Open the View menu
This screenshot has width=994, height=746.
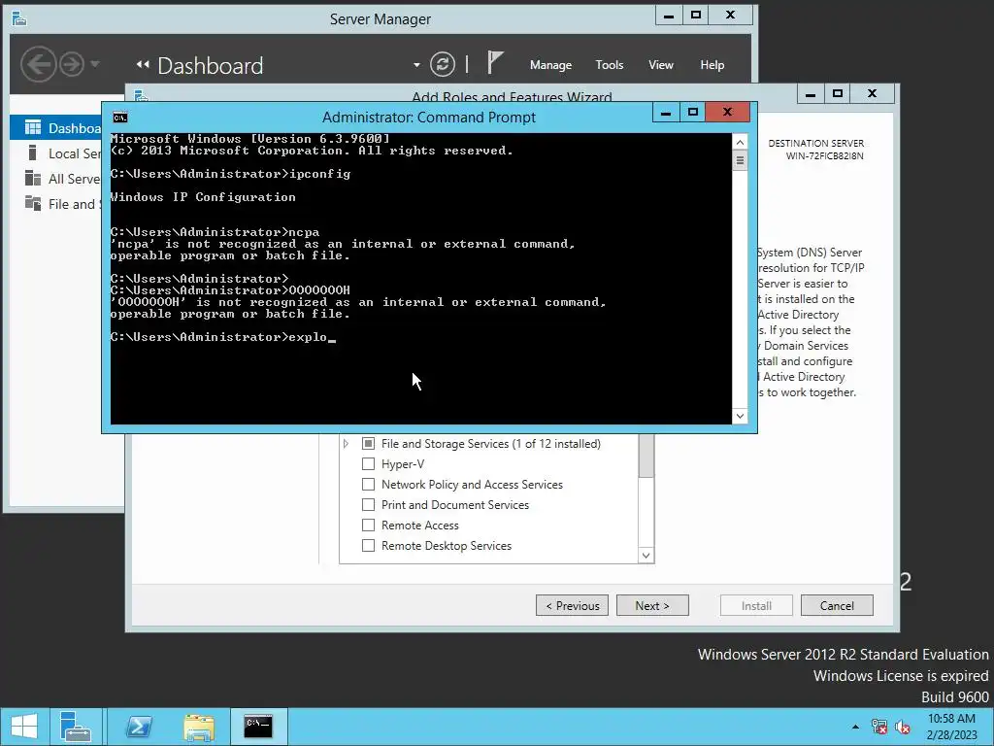click(x=660, y=65)
